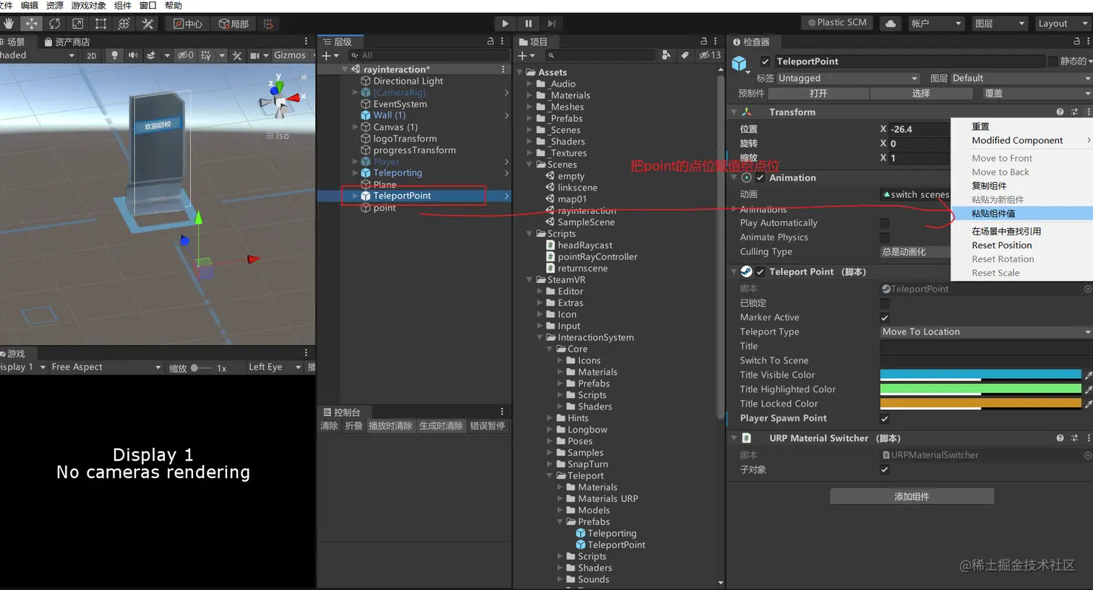Open the Teleport Type dropdown
This screenshot has height=590, width=1093.
[x=986, y=332]
